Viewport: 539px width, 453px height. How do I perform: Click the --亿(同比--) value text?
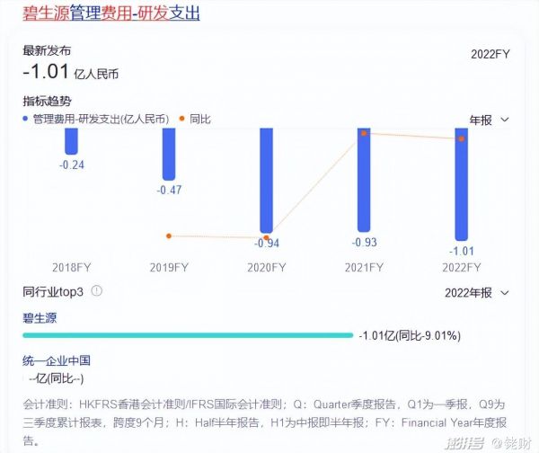[x=57, y=378]
